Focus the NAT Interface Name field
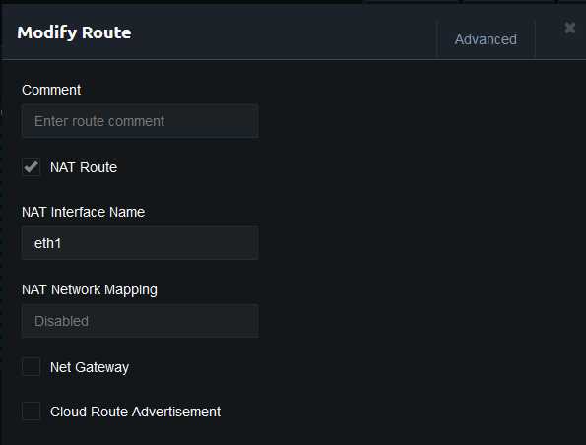This screenshot has width=586, height=445. pyautogui.click(x=140, y=243)
